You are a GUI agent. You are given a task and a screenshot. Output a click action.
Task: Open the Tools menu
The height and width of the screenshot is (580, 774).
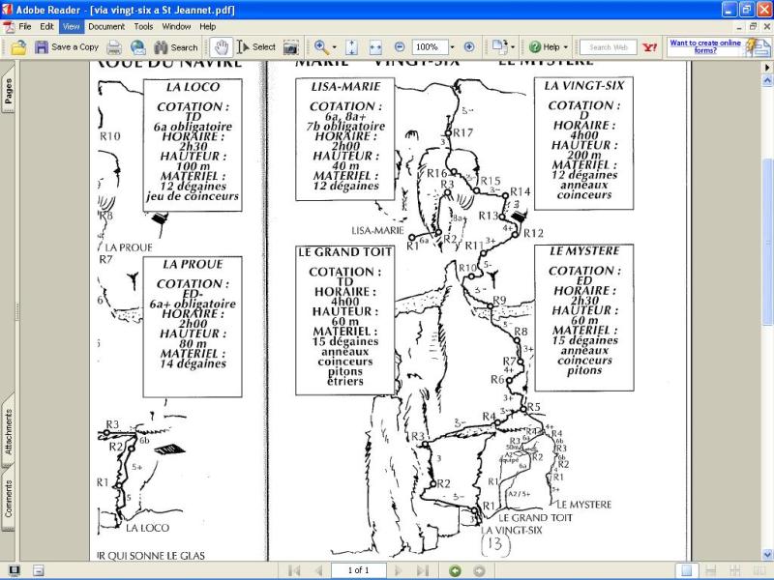143,27
